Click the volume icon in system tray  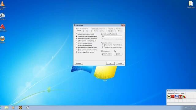pyautogui.click(x=194, y=108)
